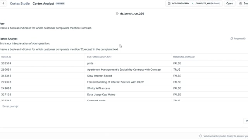Click the da_bench_run_260 model name

(132, 14)
